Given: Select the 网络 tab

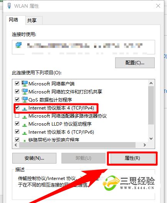Looking at the screenshot, I should (x=13, y=20).
